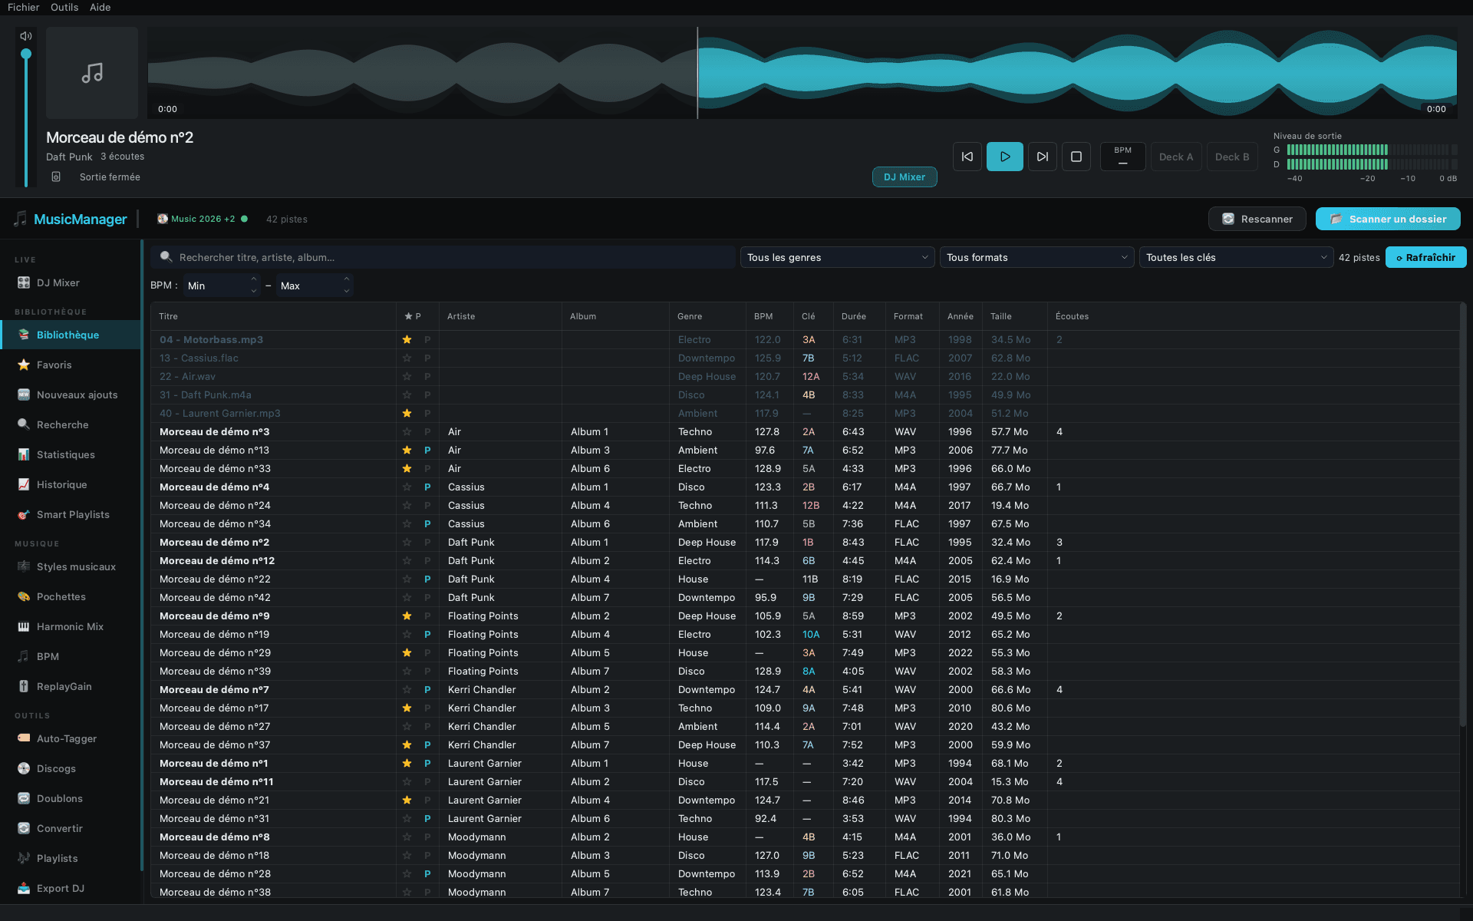Open Export DJ in the sidebar
This screenshot has height=921, width=1473.
pos(71,888)
